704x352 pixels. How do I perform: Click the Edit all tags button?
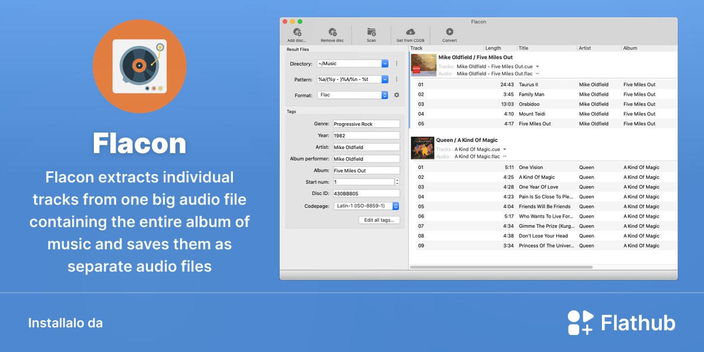[x=379, y=220]
